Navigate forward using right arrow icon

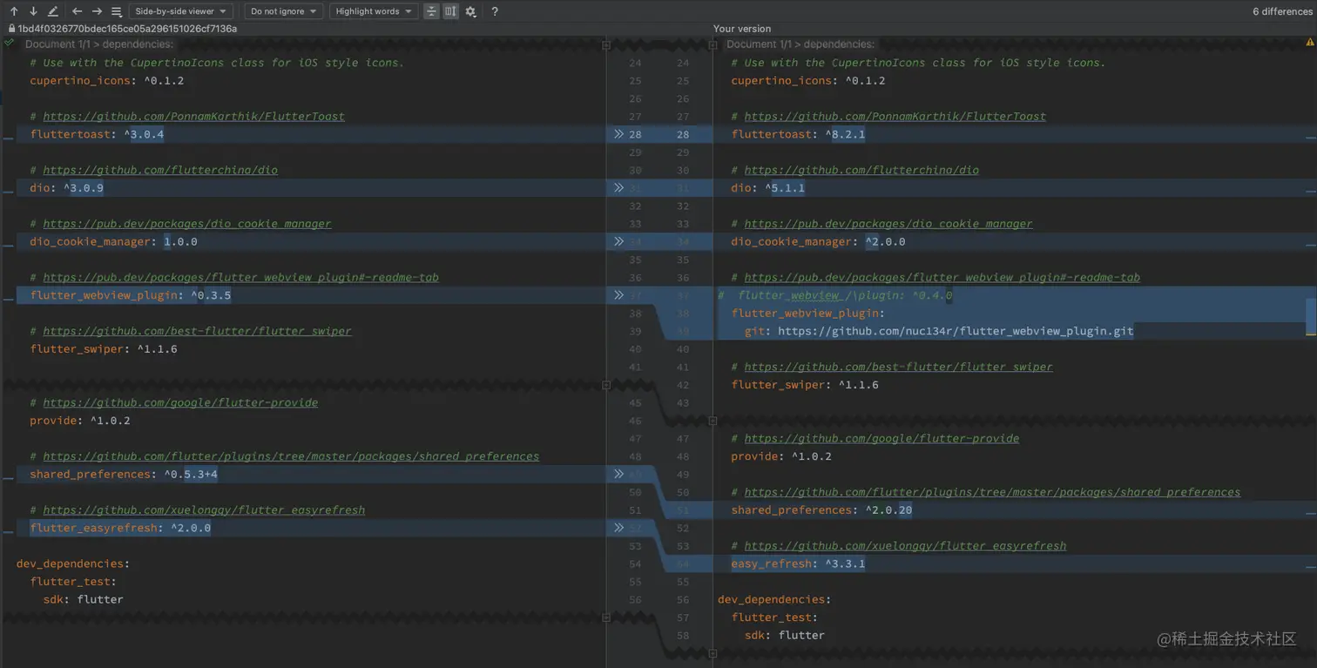(x=96, y=11)
